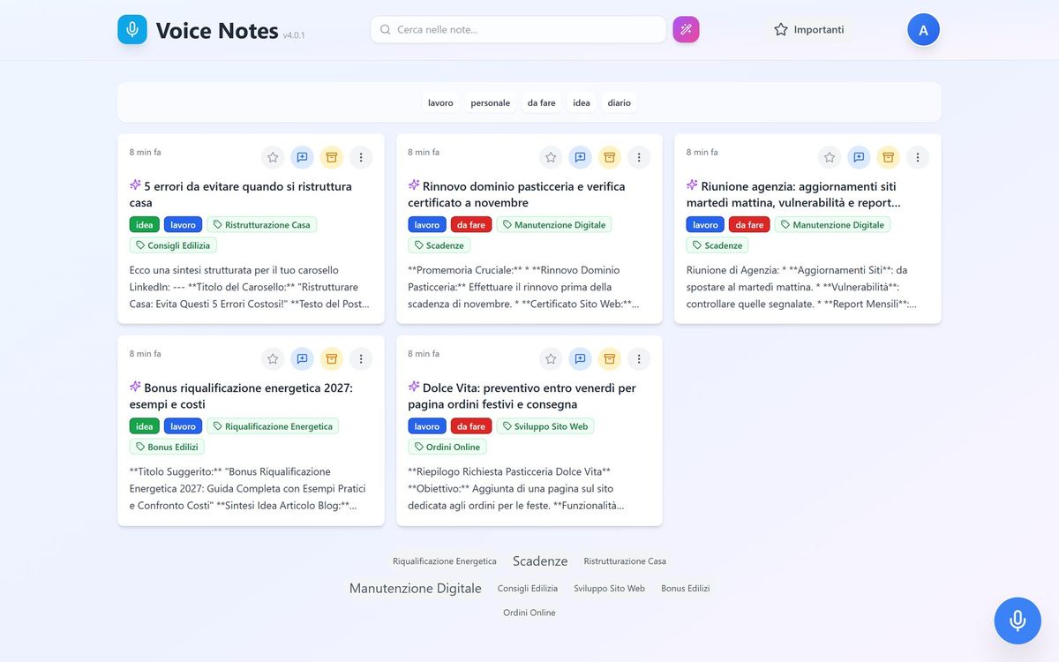Select 'Bonus Edilizi' in bottom tag cloud
Screen dimensions: 1059x662
point(686,589)
